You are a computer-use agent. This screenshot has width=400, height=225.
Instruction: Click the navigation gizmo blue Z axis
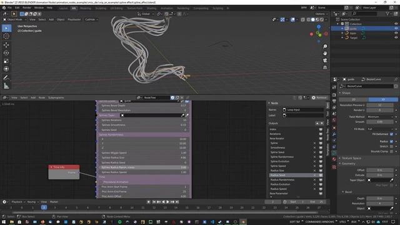pos(319,26)
